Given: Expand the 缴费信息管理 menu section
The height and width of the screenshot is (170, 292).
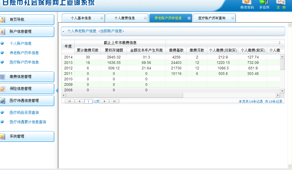Looking at the screenshot, I should (27, 77).
